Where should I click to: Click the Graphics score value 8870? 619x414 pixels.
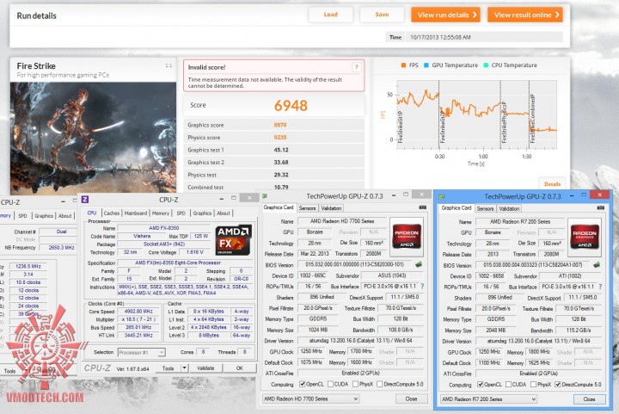[x=280, y=125]
